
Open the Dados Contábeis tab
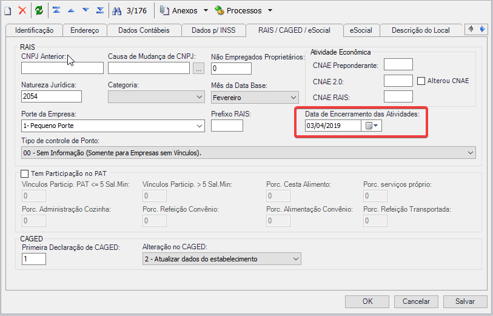pos(144,30)
